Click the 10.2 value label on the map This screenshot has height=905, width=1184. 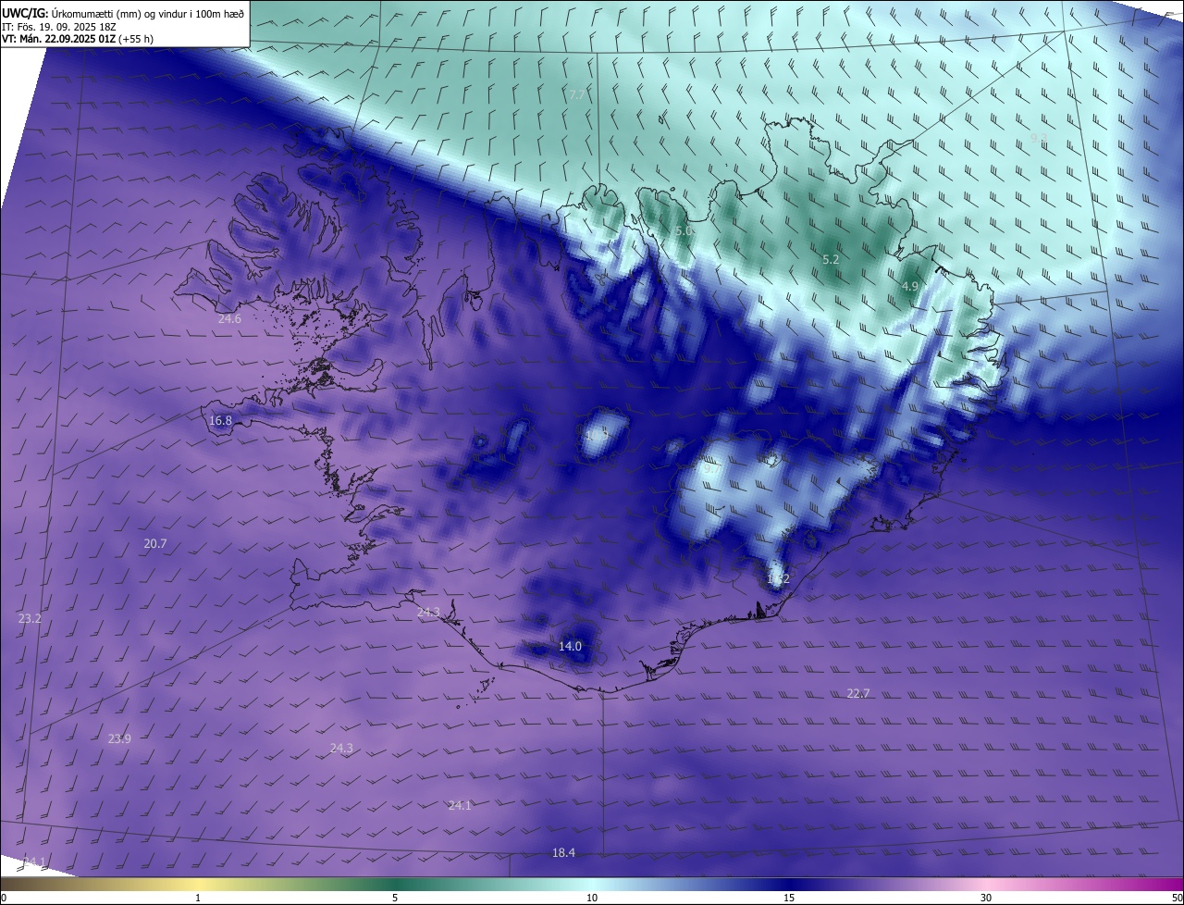778,579
